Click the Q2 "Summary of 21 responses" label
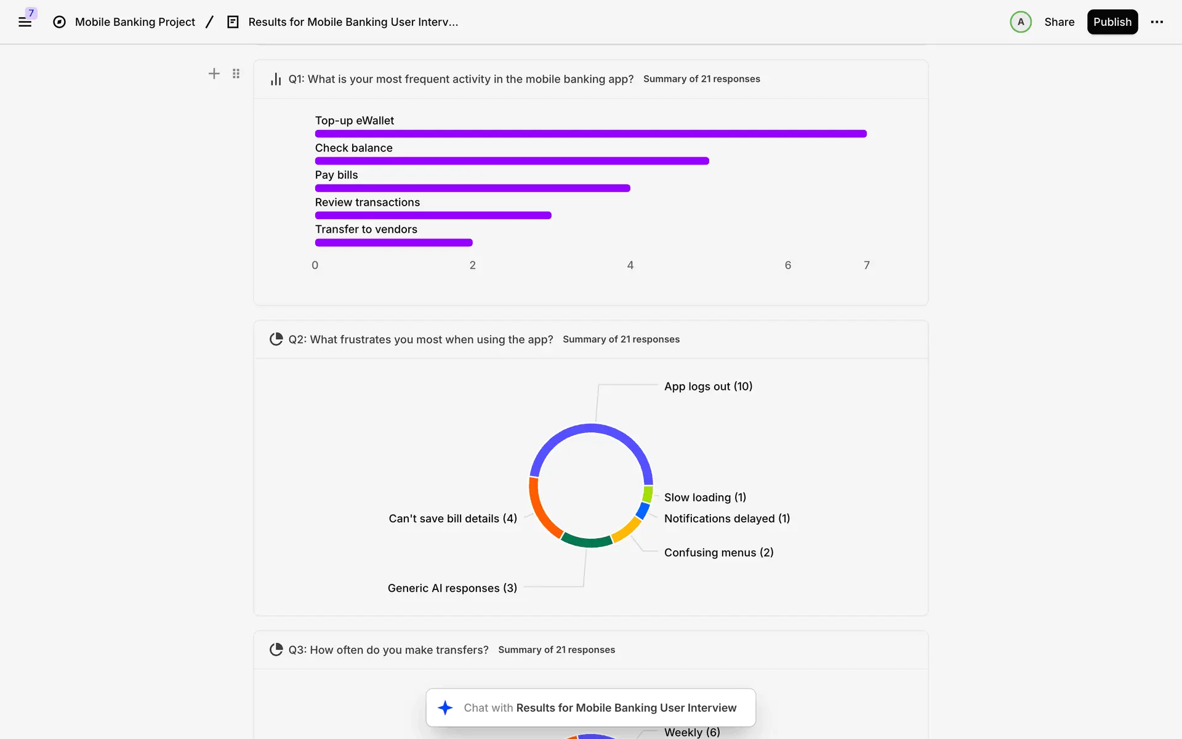Image resolution: width=1182 pixels, height=739 pixels. click(621, 339)
